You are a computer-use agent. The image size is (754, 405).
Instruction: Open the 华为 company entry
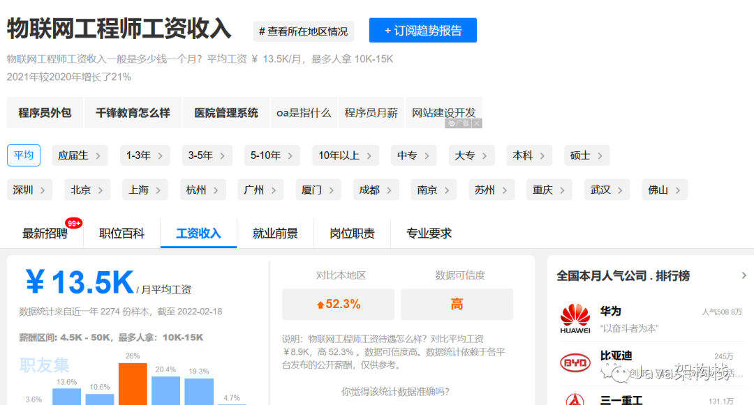(x=651, y=319)
